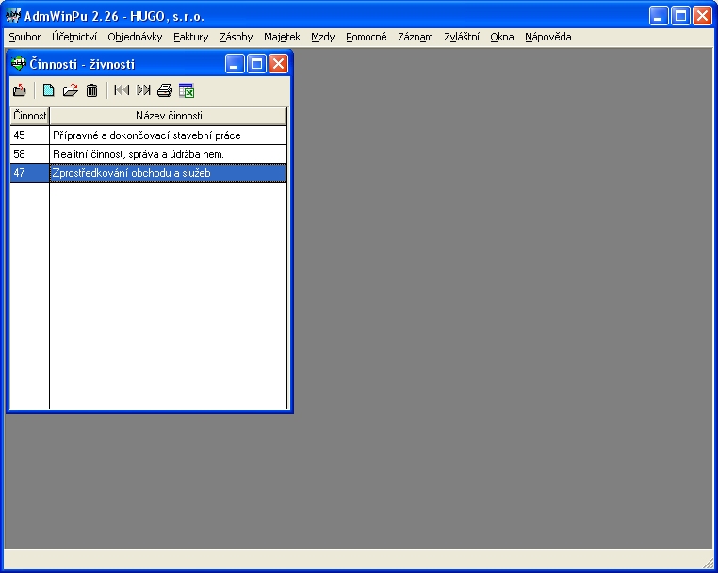Create a new record with the blank page icon
The height and width of the screenshot is (573, 718).
coord(49,90)
